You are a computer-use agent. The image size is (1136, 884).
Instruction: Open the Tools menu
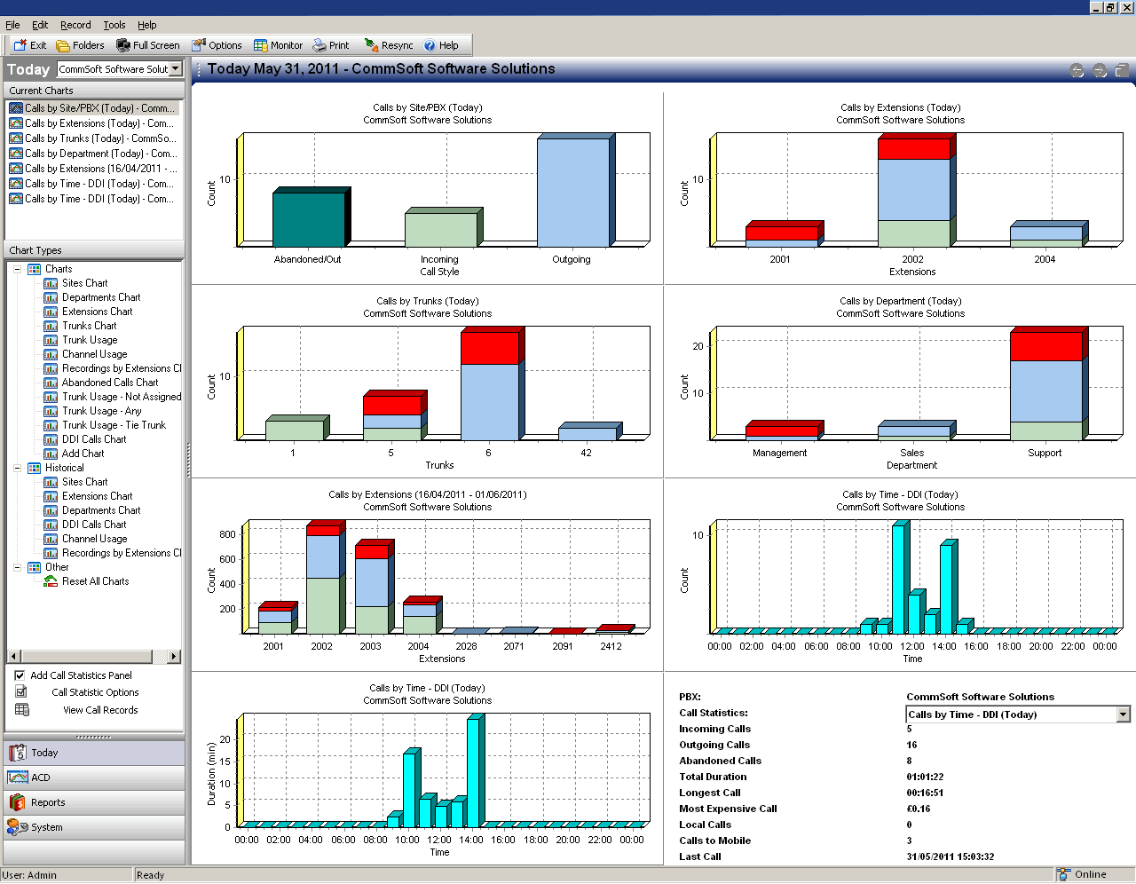(114, 25)
